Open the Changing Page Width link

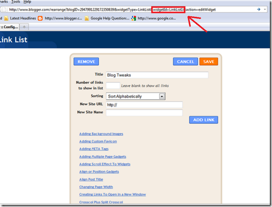pos(96,187)
